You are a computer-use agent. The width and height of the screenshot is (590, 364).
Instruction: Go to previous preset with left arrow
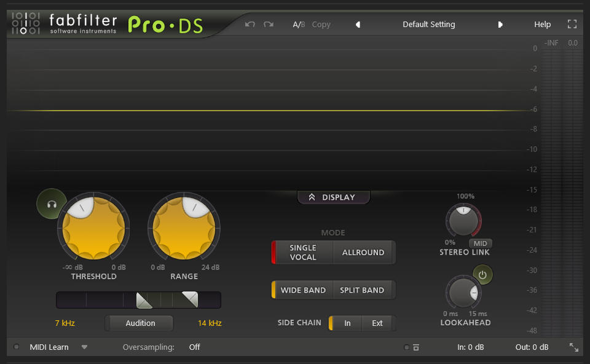coord(358,25)
